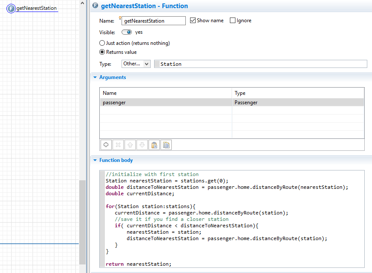This screenshot has width=372, height=273.
Task: Enable the Ignore checkbox
Action: pos(232,21)
